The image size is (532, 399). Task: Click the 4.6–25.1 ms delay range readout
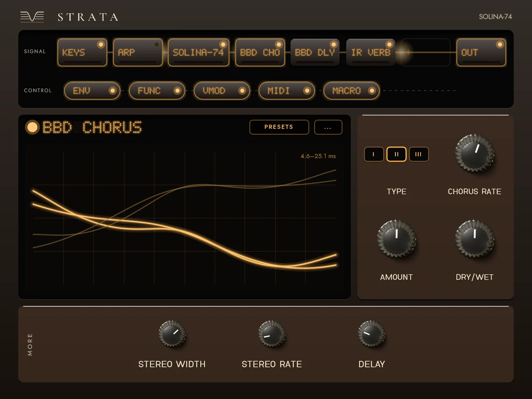point(318,156)
